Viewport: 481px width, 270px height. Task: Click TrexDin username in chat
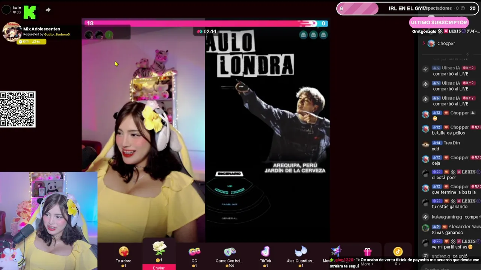(x=452, y=143)
